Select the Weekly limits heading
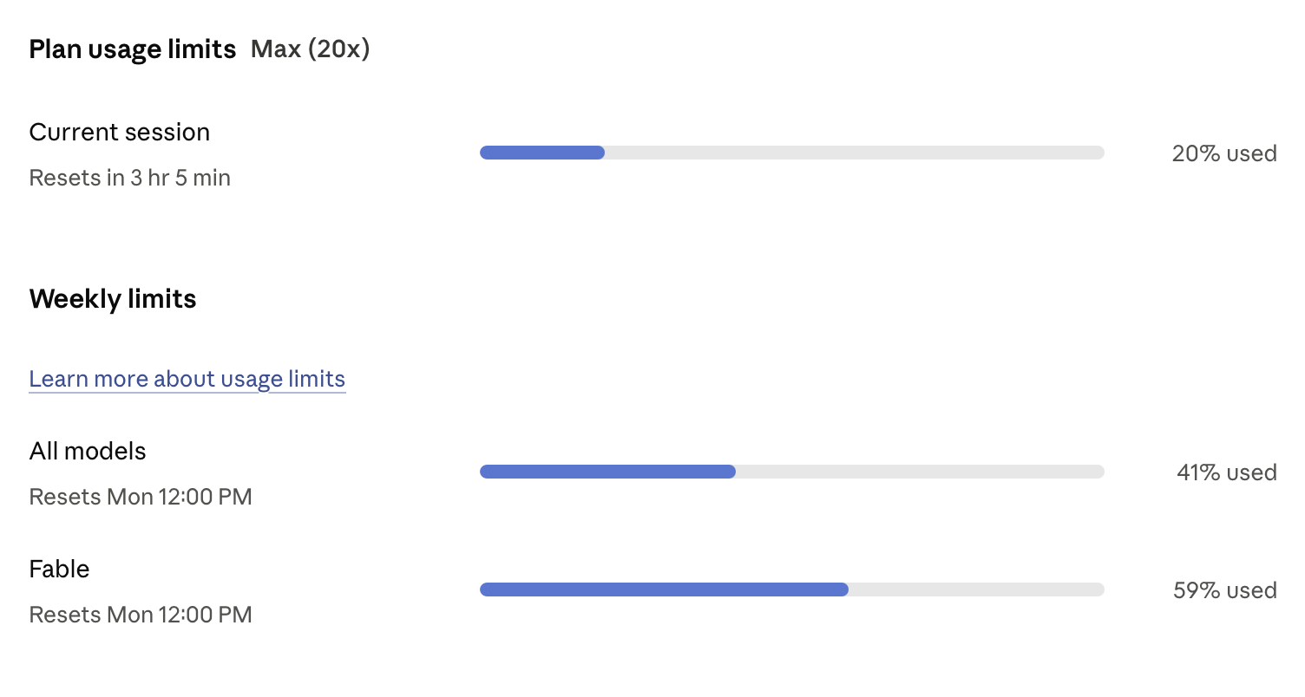The width and height of the screenshot is (1305, 697). pos(113,299)
